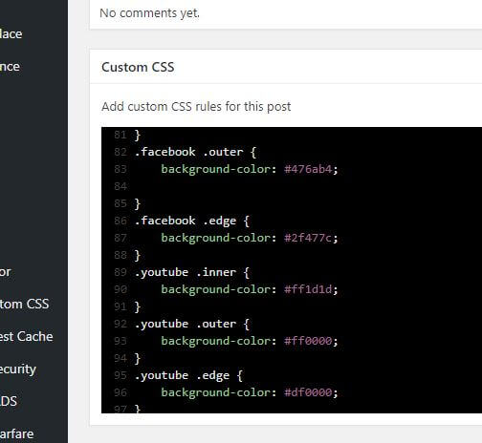Select the Security sidebar menu entry

(18, 369)
